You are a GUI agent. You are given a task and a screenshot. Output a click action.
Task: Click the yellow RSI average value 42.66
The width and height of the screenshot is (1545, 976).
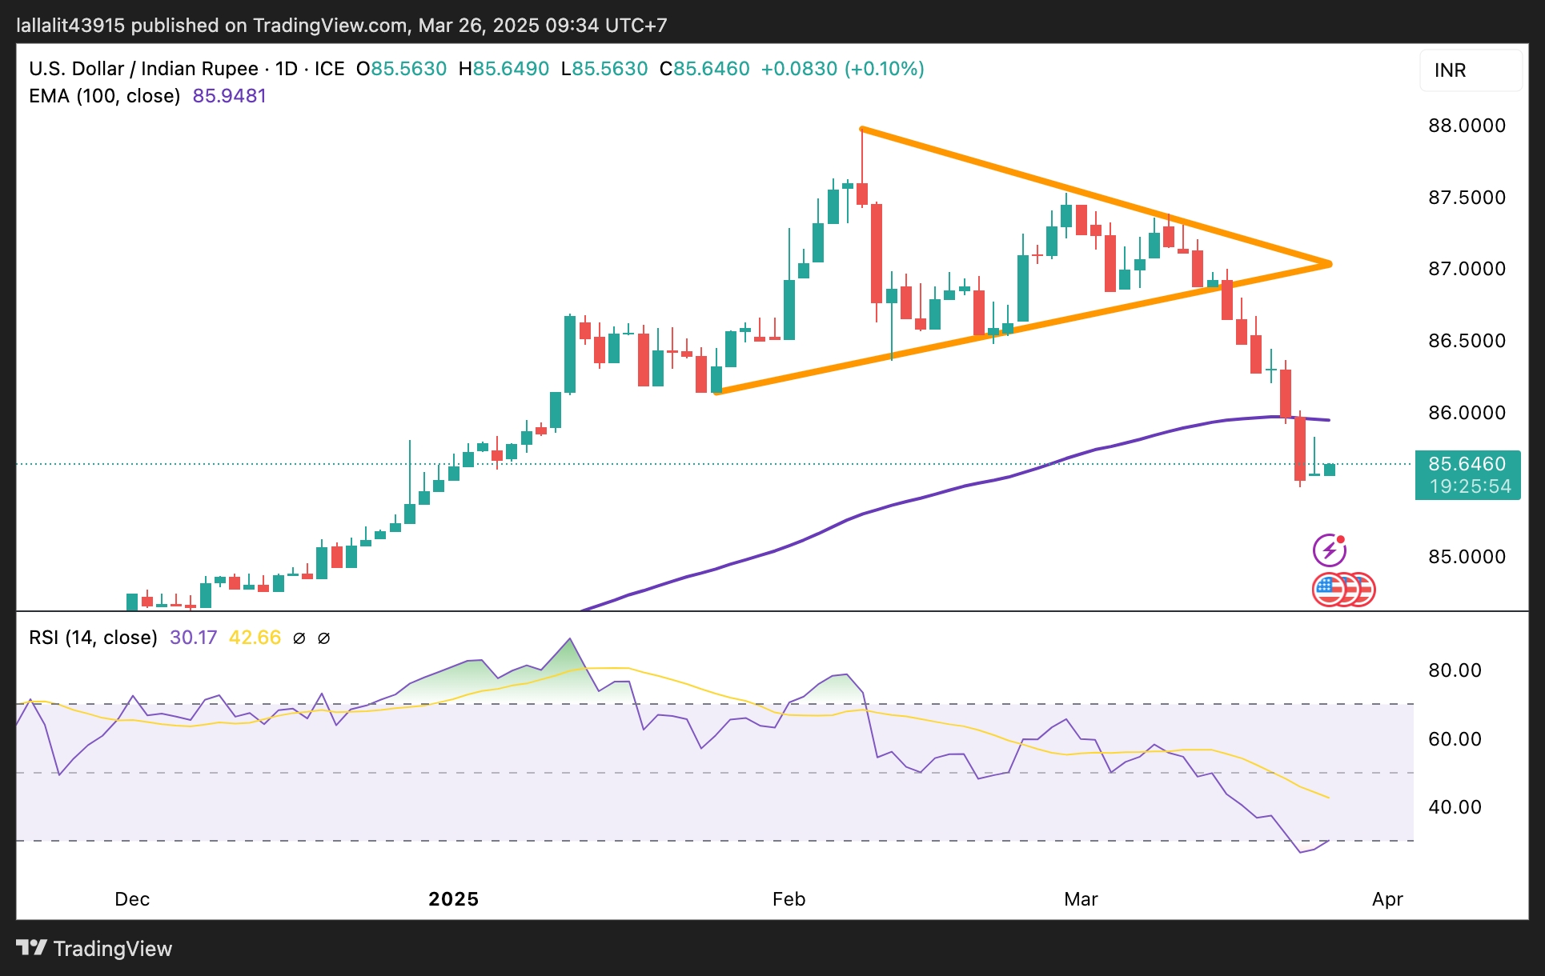click(x=255, y=638)
